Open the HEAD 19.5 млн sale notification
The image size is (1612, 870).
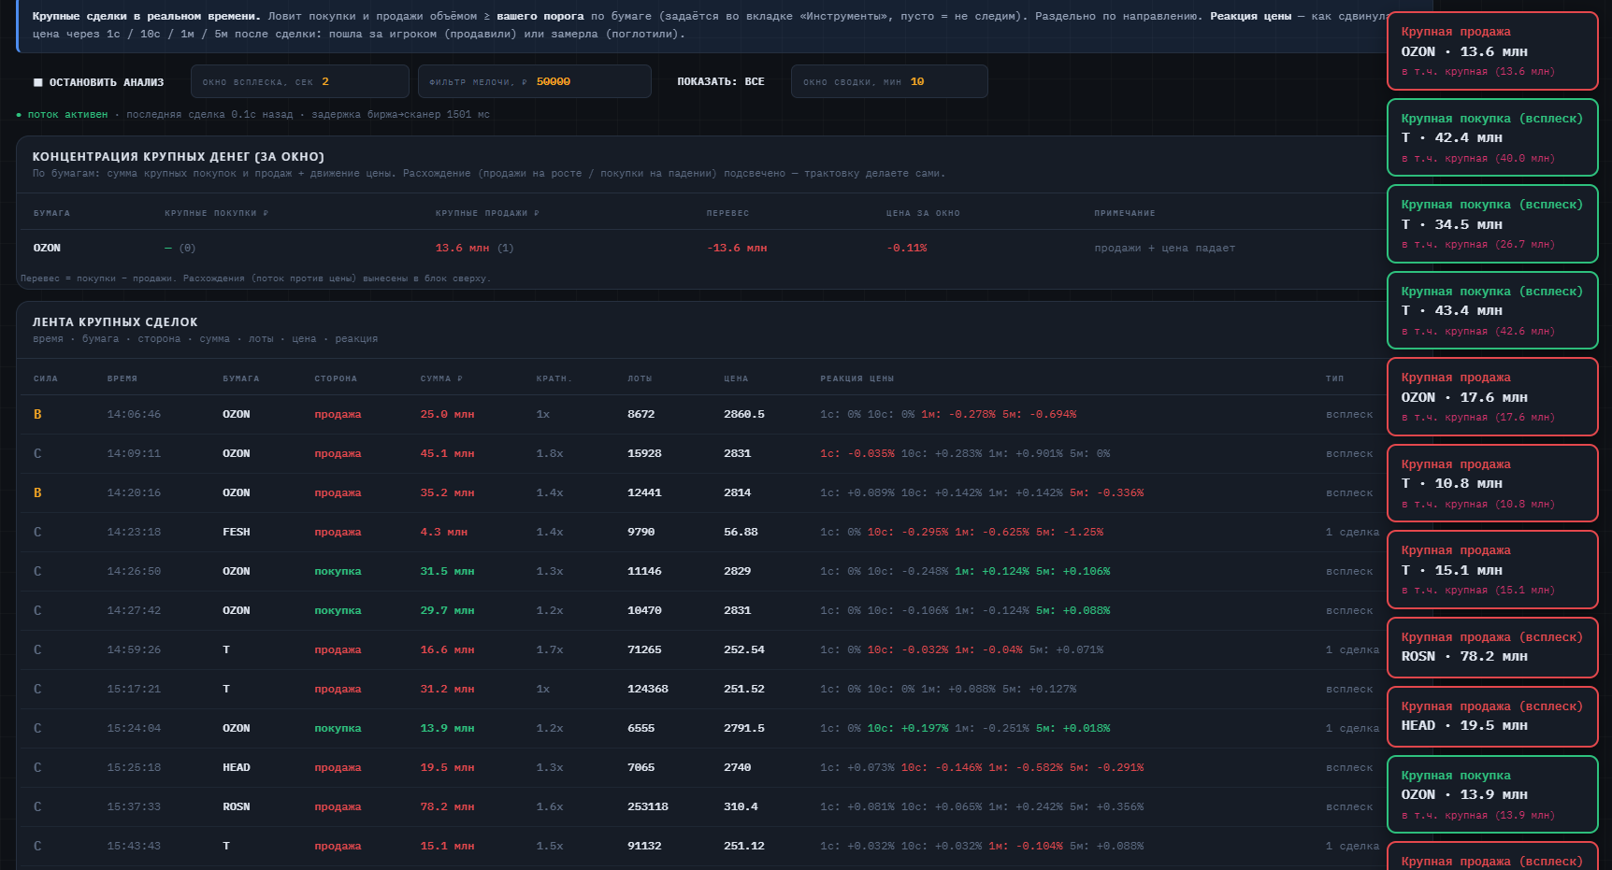tap(1492, 717)
